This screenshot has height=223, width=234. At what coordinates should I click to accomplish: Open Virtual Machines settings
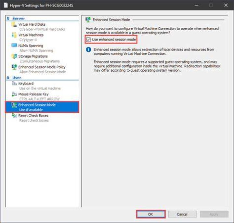(x=31, y=35)
